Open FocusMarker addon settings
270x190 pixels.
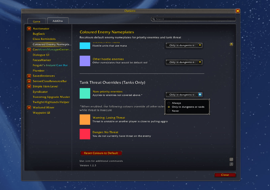click(x=42, y=60)
